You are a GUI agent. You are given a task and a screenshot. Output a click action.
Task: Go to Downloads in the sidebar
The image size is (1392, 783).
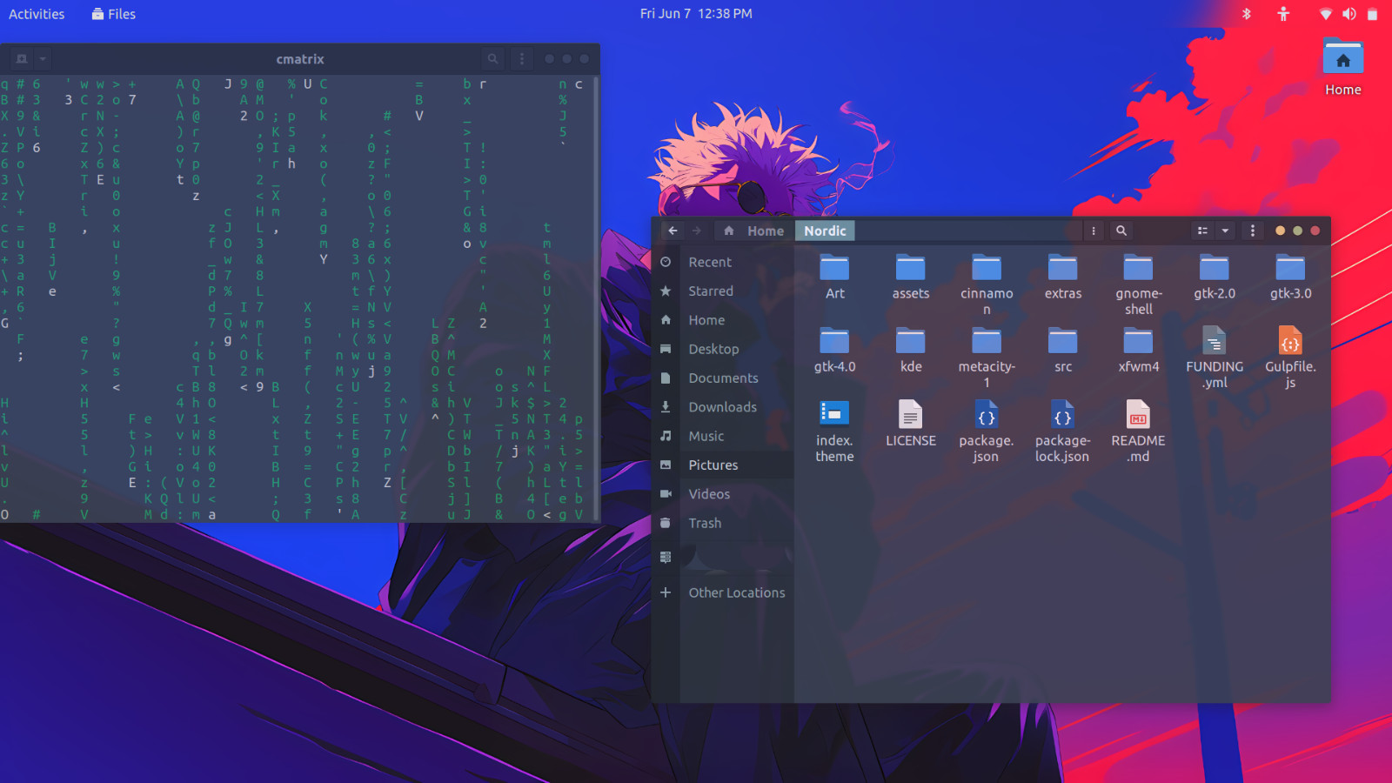click(722, 407)
